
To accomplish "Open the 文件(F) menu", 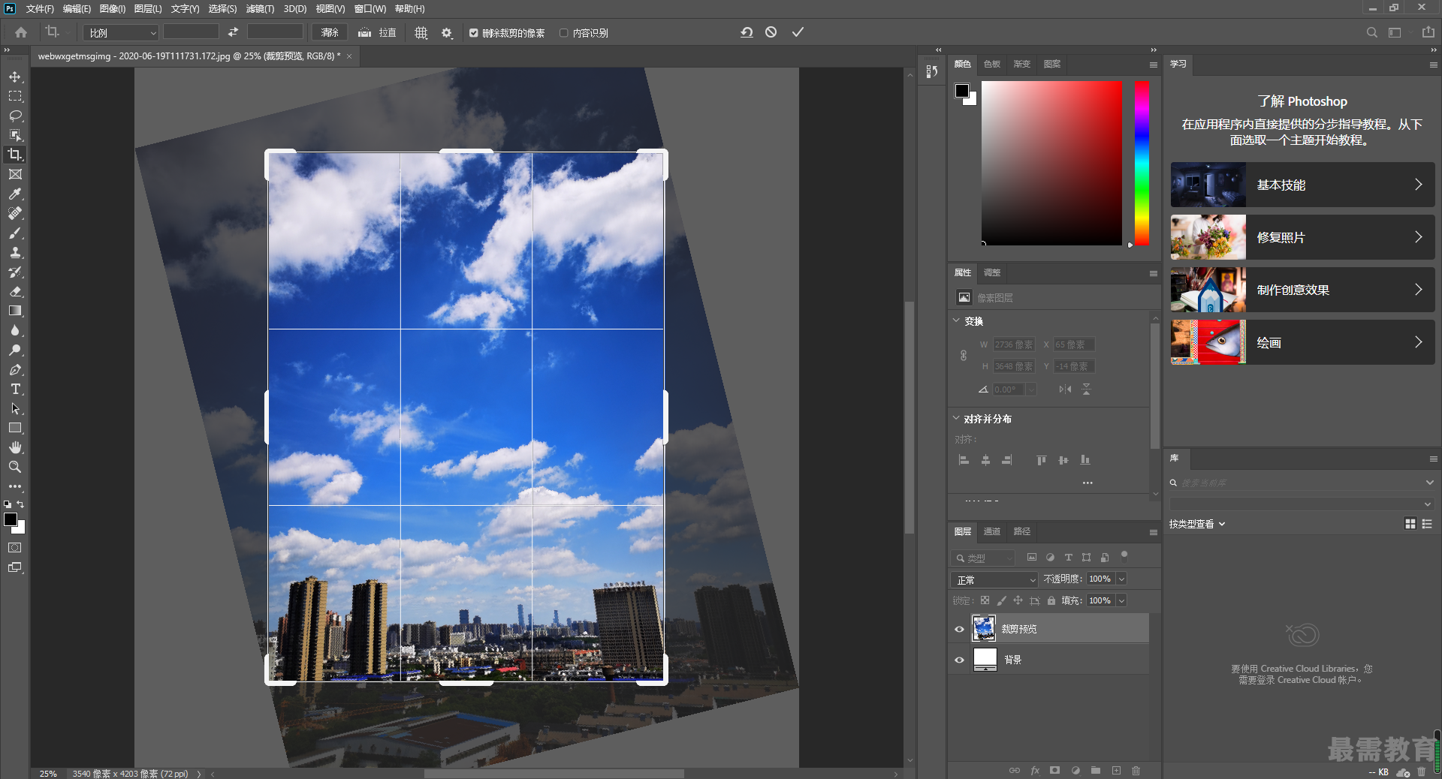I will (40, 8).
